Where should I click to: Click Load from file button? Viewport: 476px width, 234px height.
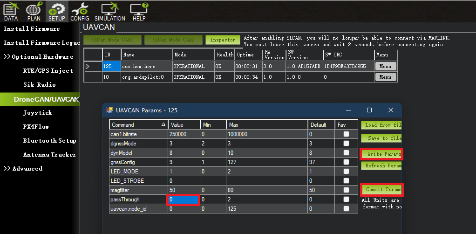(x=381, y=125)
